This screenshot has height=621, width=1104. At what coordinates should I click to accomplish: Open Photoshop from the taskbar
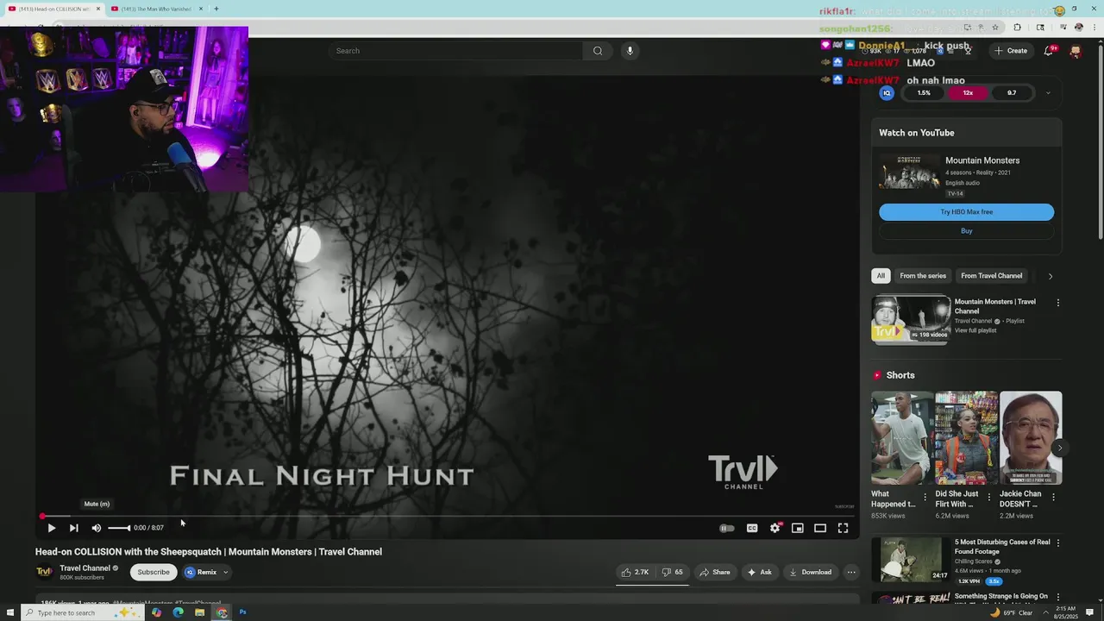[242, 612]
